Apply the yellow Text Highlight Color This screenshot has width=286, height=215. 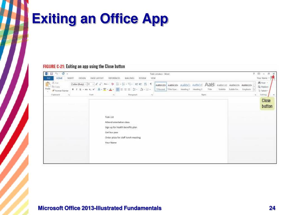pos(104,89)
